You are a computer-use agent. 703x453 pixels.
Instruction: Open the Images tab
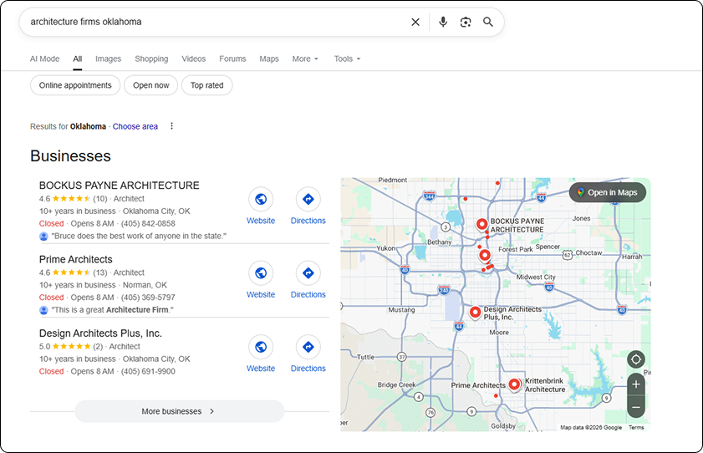coord(108,59)
